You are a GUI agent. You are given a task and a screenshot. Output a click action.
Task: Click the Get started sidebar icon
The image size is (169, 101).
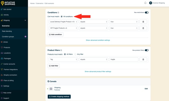(2, 9)
